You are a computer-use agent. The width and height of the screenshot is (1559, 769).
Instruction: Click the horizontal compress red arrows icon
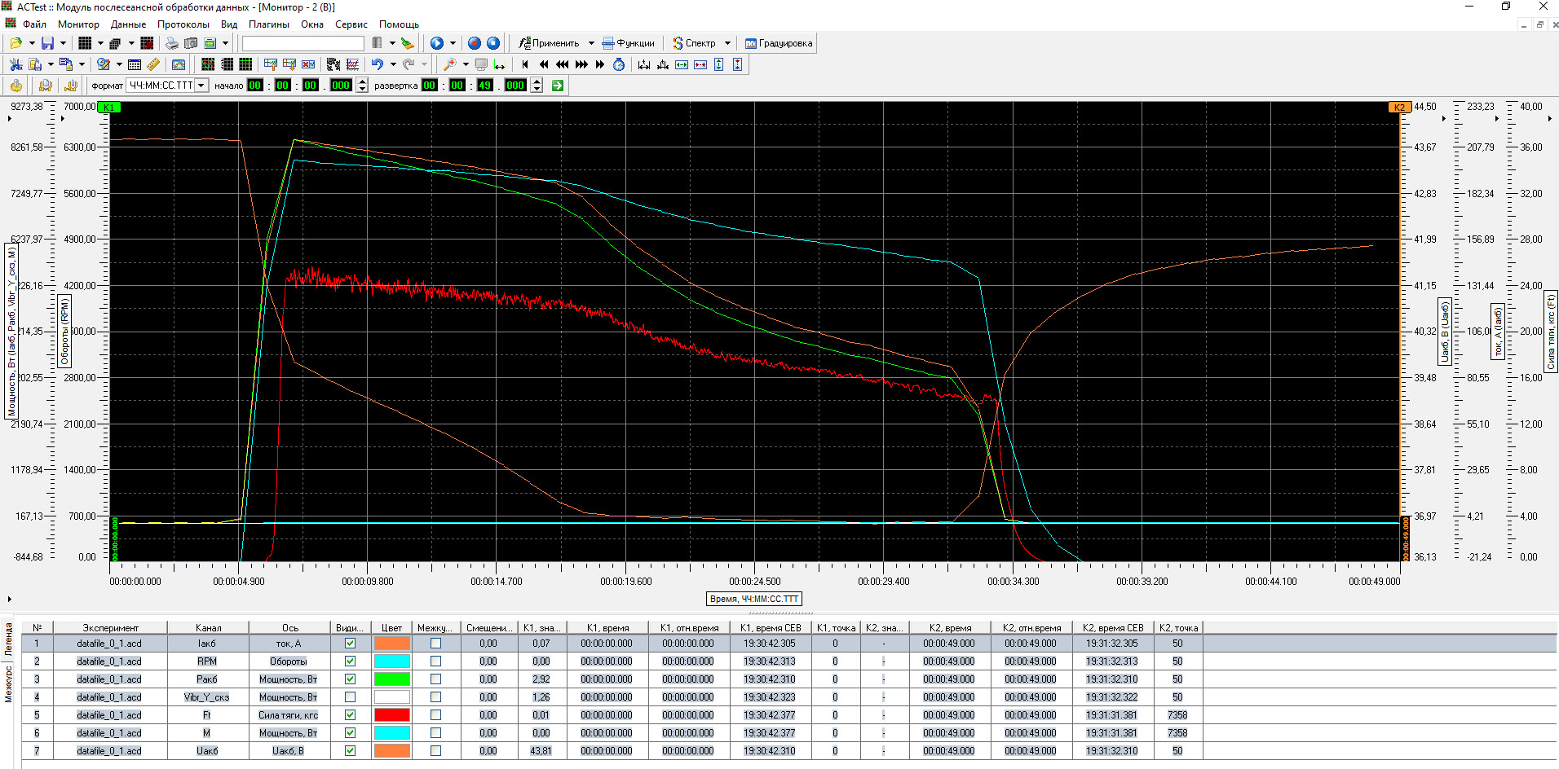[700, 64]
